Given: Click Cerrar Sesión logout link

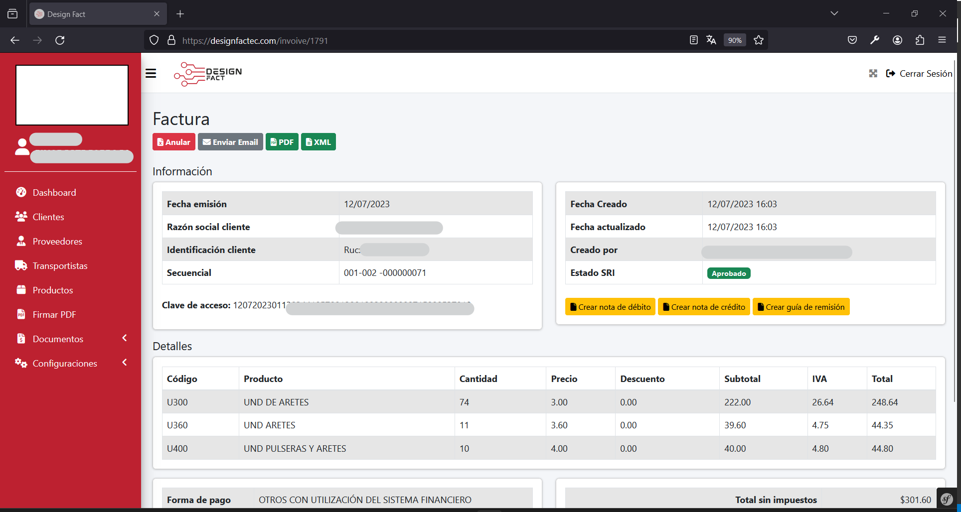Looking at the screenshot, I should click(919, 74).
